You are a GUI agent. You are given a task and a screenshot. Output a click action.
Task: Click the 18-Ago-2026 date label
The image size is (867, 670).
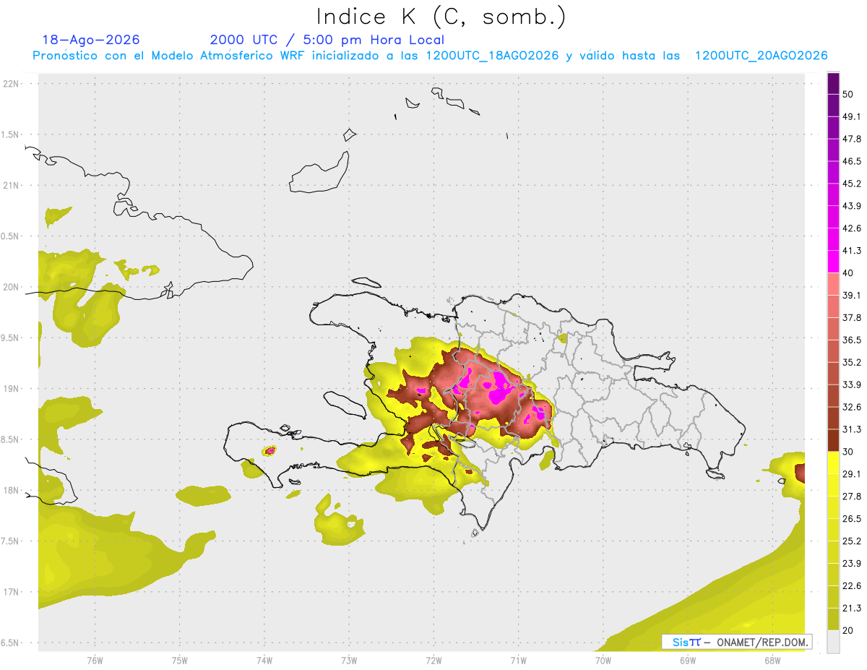point(91,40)
